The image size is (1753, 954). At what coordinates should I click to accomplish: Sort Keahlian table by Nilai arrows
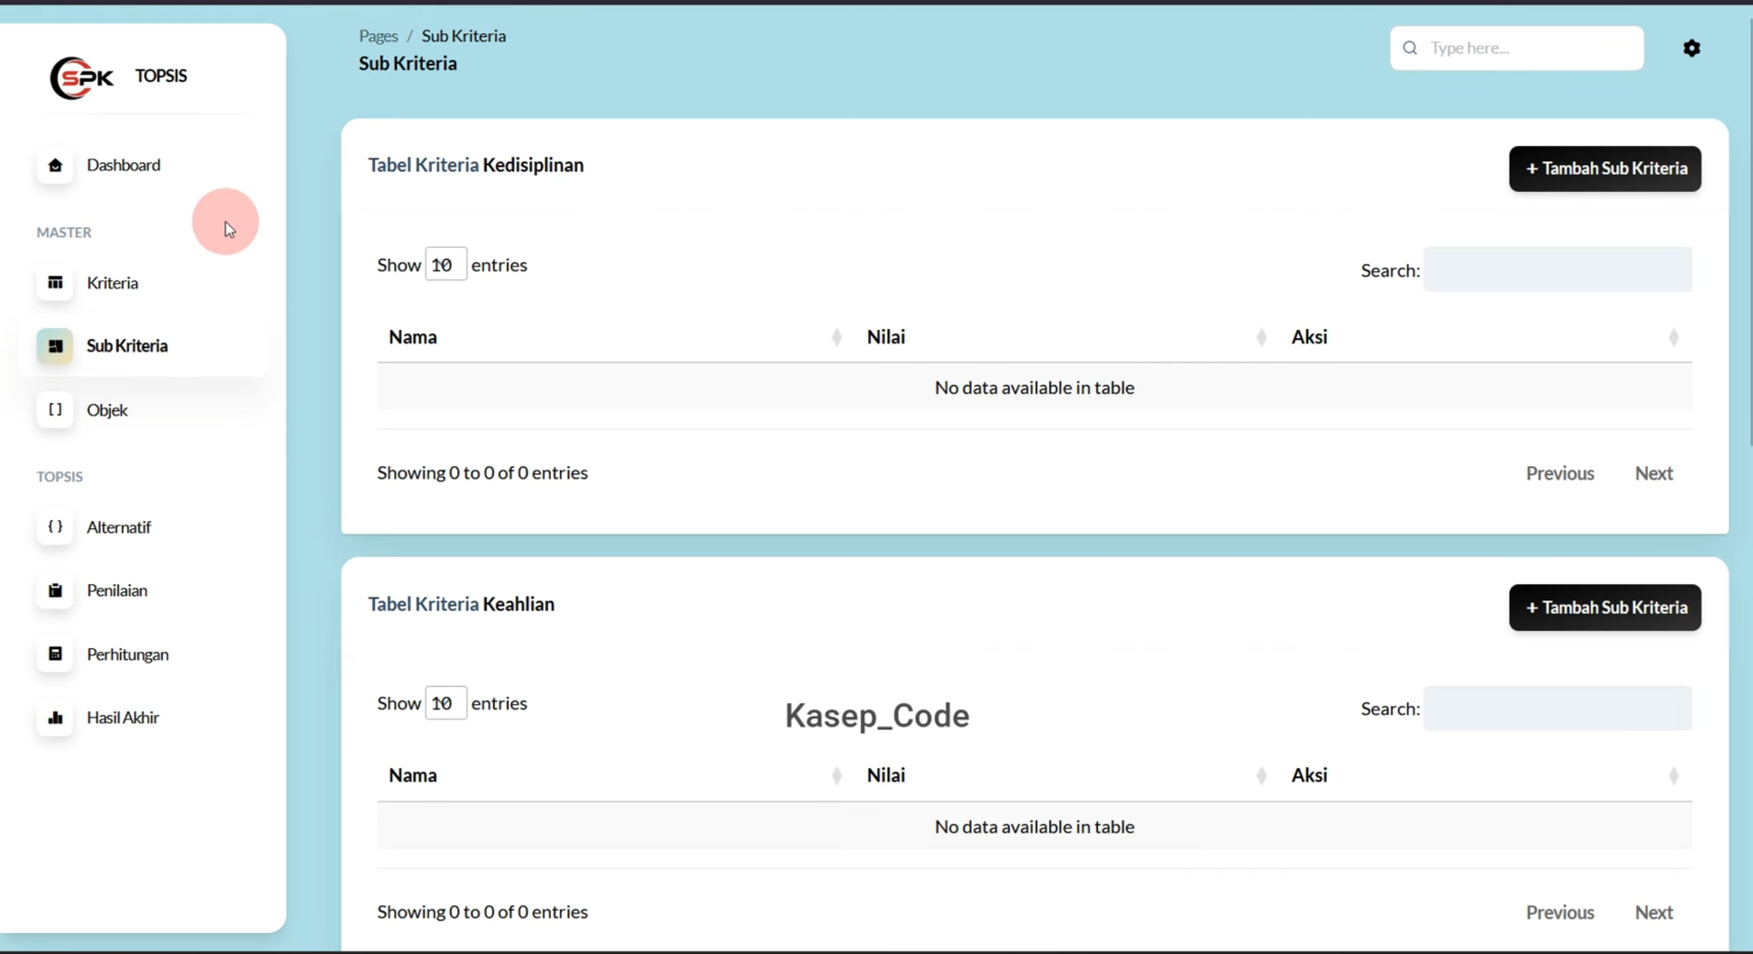click(x=1261, y=776)
